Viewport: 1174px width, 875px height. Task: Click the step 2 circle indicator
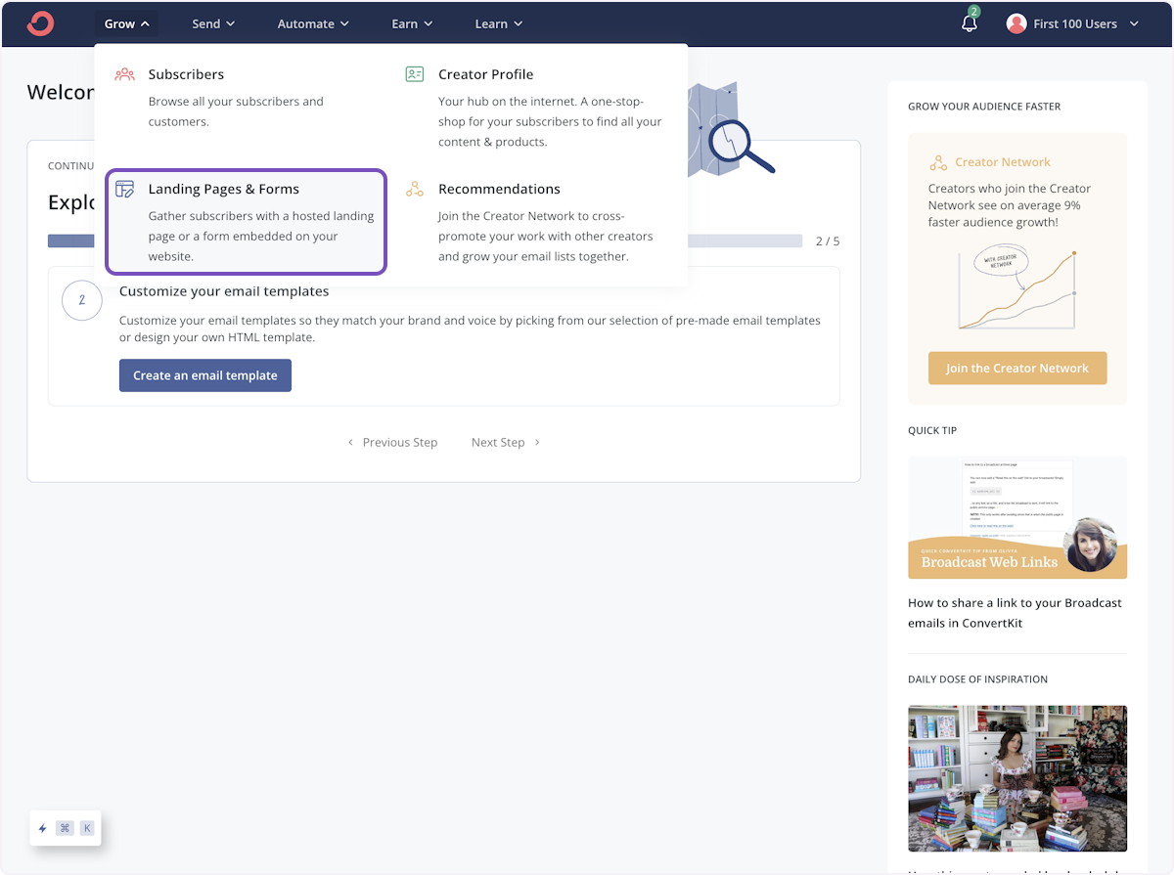pos(82,300)
